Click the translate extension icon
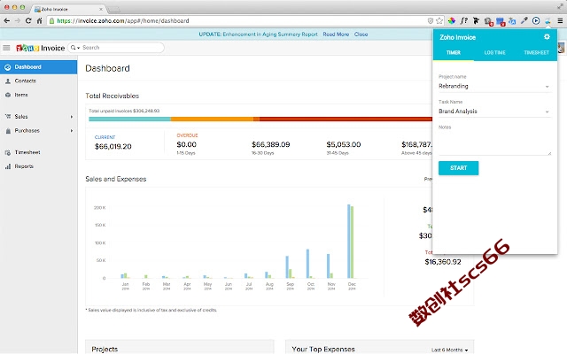Screen dimensions: 567x354 512,21
